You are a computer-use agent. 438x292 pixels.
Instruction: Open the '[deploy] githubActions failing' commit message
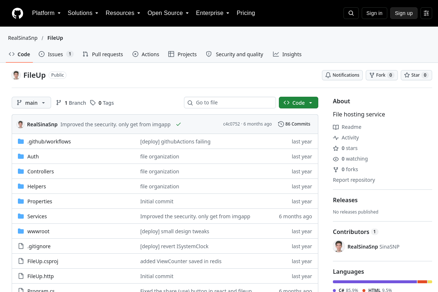point(175,142)
